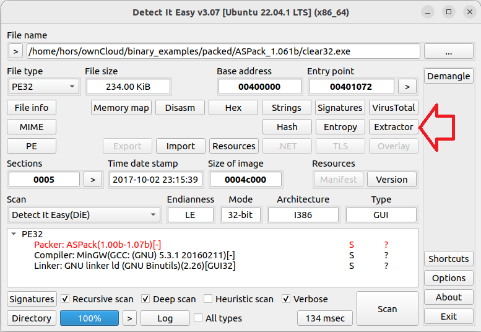Click the S link on the Compiler row
This screenshot has height=332, width=481.
352,255
